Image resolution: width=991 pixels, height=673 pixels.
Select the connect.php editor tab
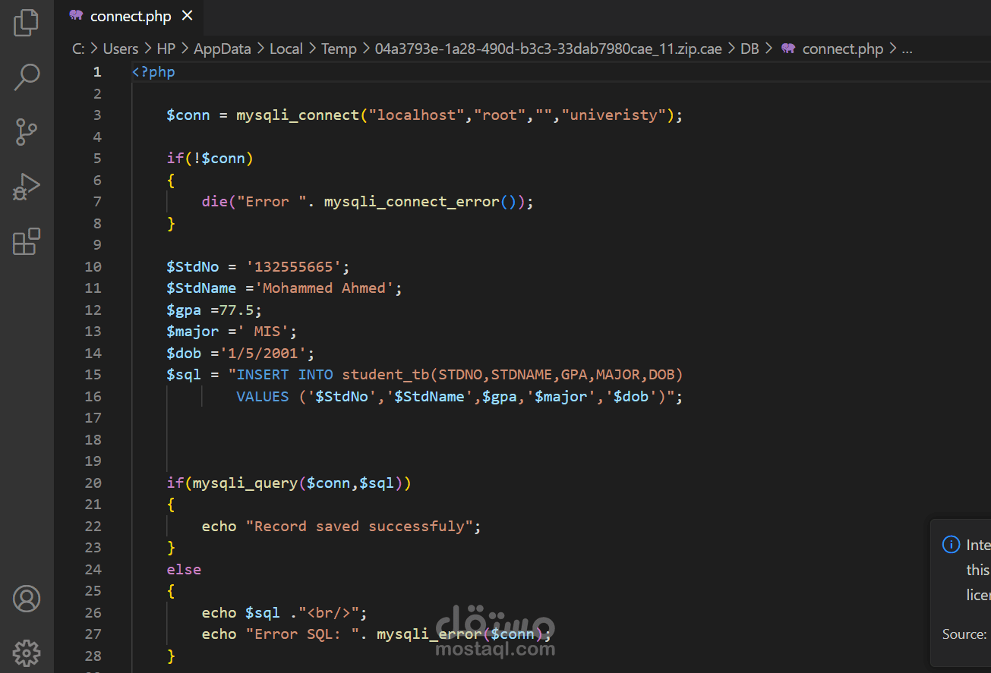131,16
